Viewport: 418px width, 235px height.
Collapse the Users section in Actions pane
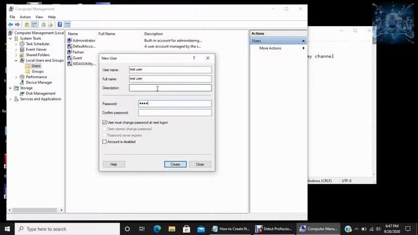click(x=303, y=41)
